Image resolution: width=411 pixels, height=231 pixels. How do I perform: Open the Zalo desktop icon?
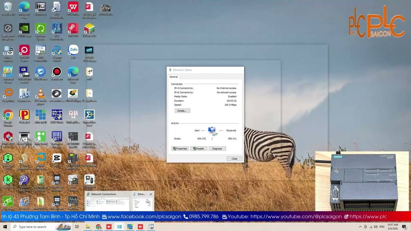73,52
